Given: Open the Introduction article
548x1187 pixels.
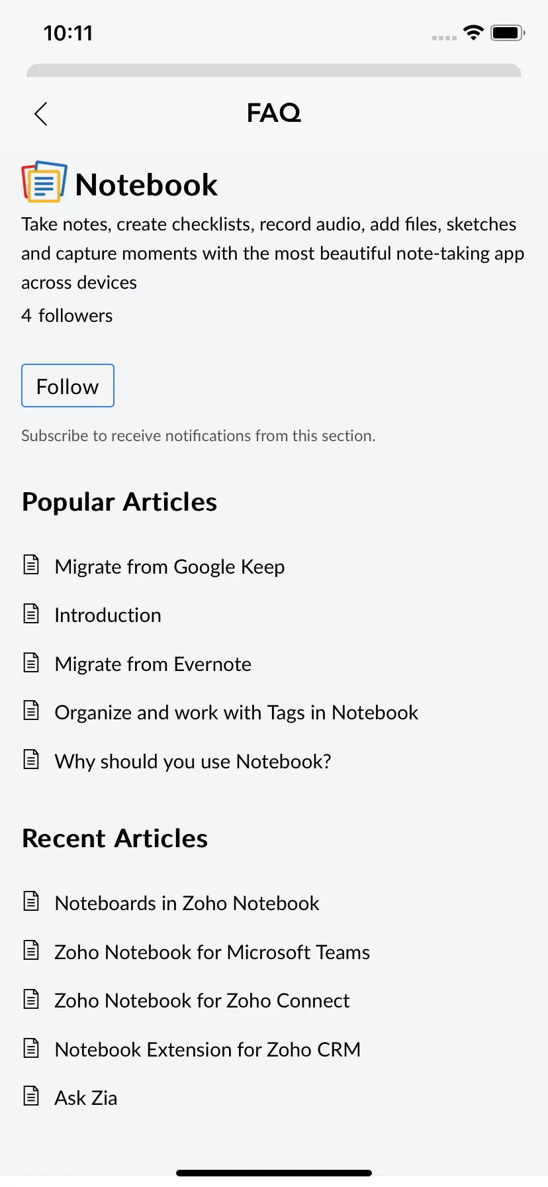Looking at the screenshot, I should (108, 615).
